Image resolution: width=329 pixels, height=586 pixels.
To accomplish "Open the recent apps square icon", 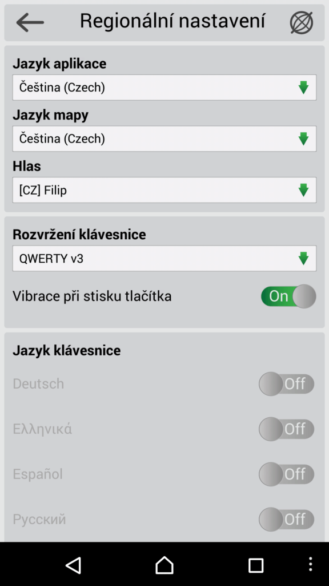I will click(x=256, y=565).
